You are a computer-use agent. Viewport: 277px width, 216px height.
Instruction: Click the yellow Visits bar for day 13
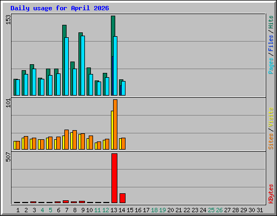pos(112,130)
